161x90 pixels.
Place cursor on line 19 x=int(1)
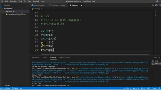47,31
